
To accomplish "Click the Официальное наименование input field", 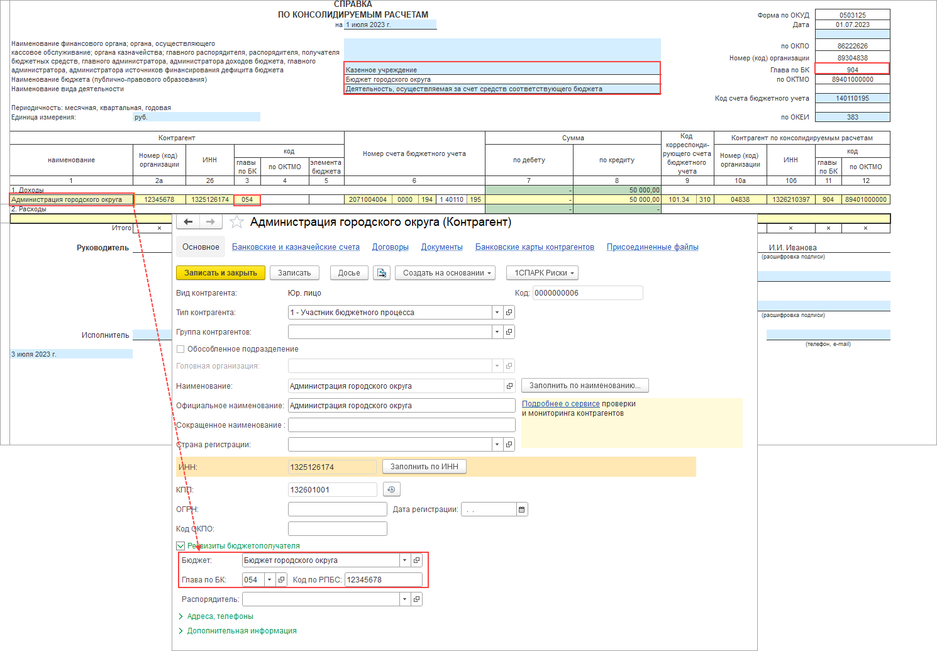I will pyautogui.click(x=401, y=406).
